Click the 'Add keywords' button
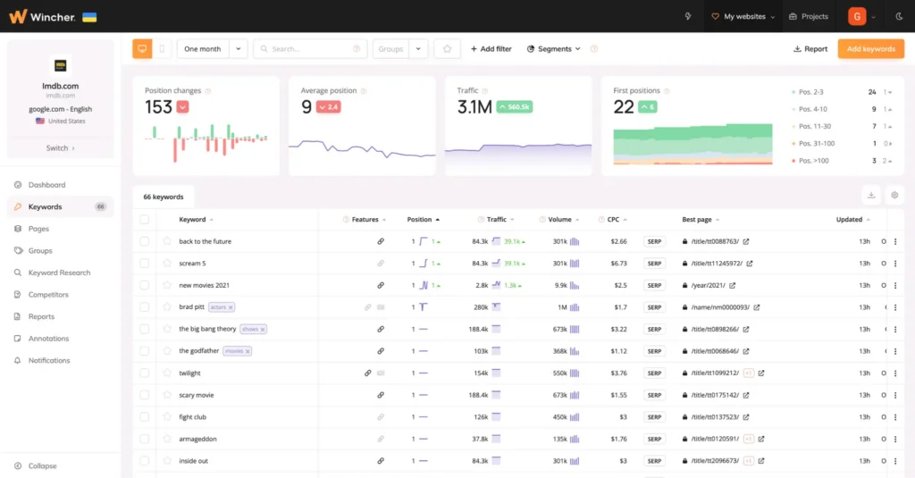915x478 pixels. [x=870, y=49]
